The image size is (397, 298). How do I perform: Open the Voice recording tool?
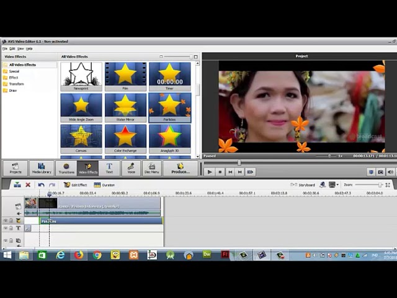(131, 168)
